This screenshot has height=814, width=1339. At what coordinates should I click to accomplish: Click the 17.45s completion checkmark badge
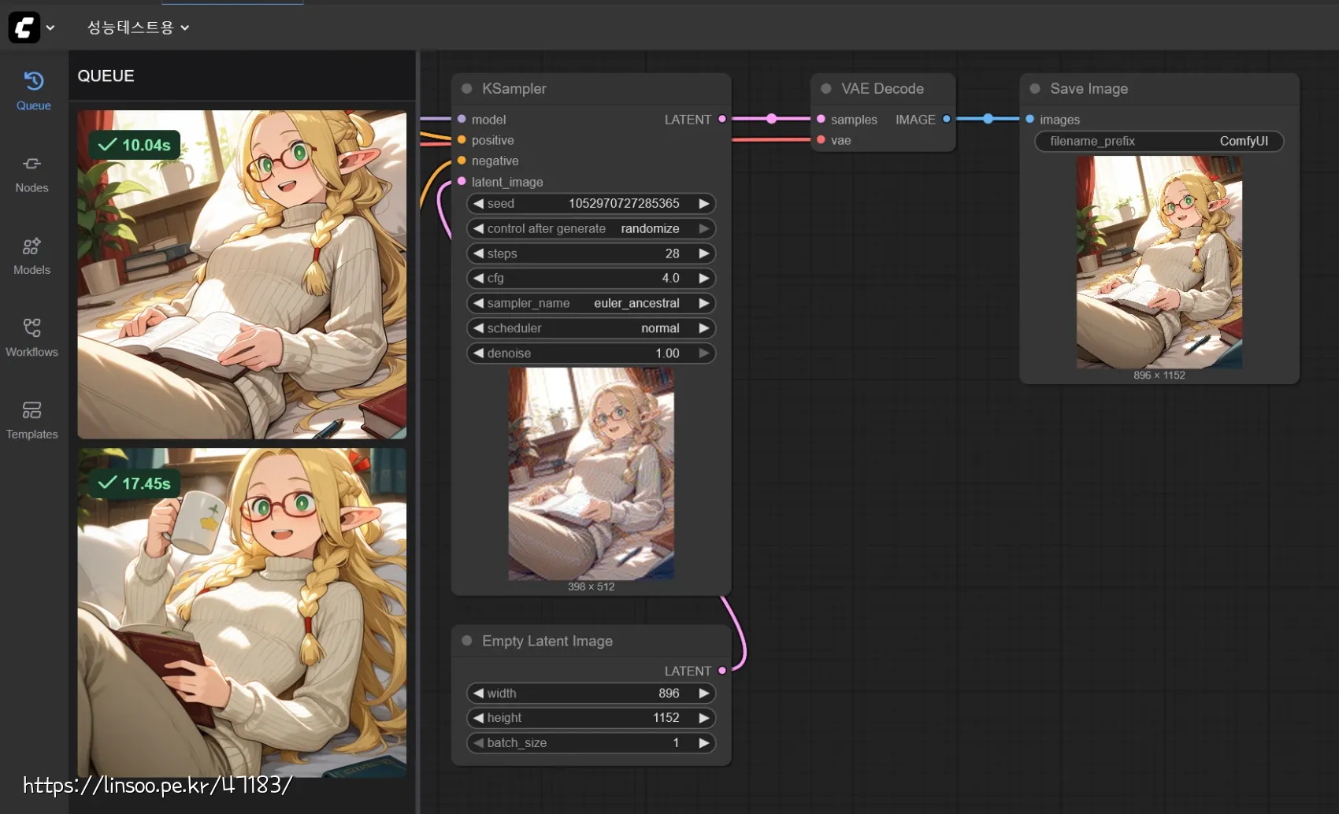[135, 483]
